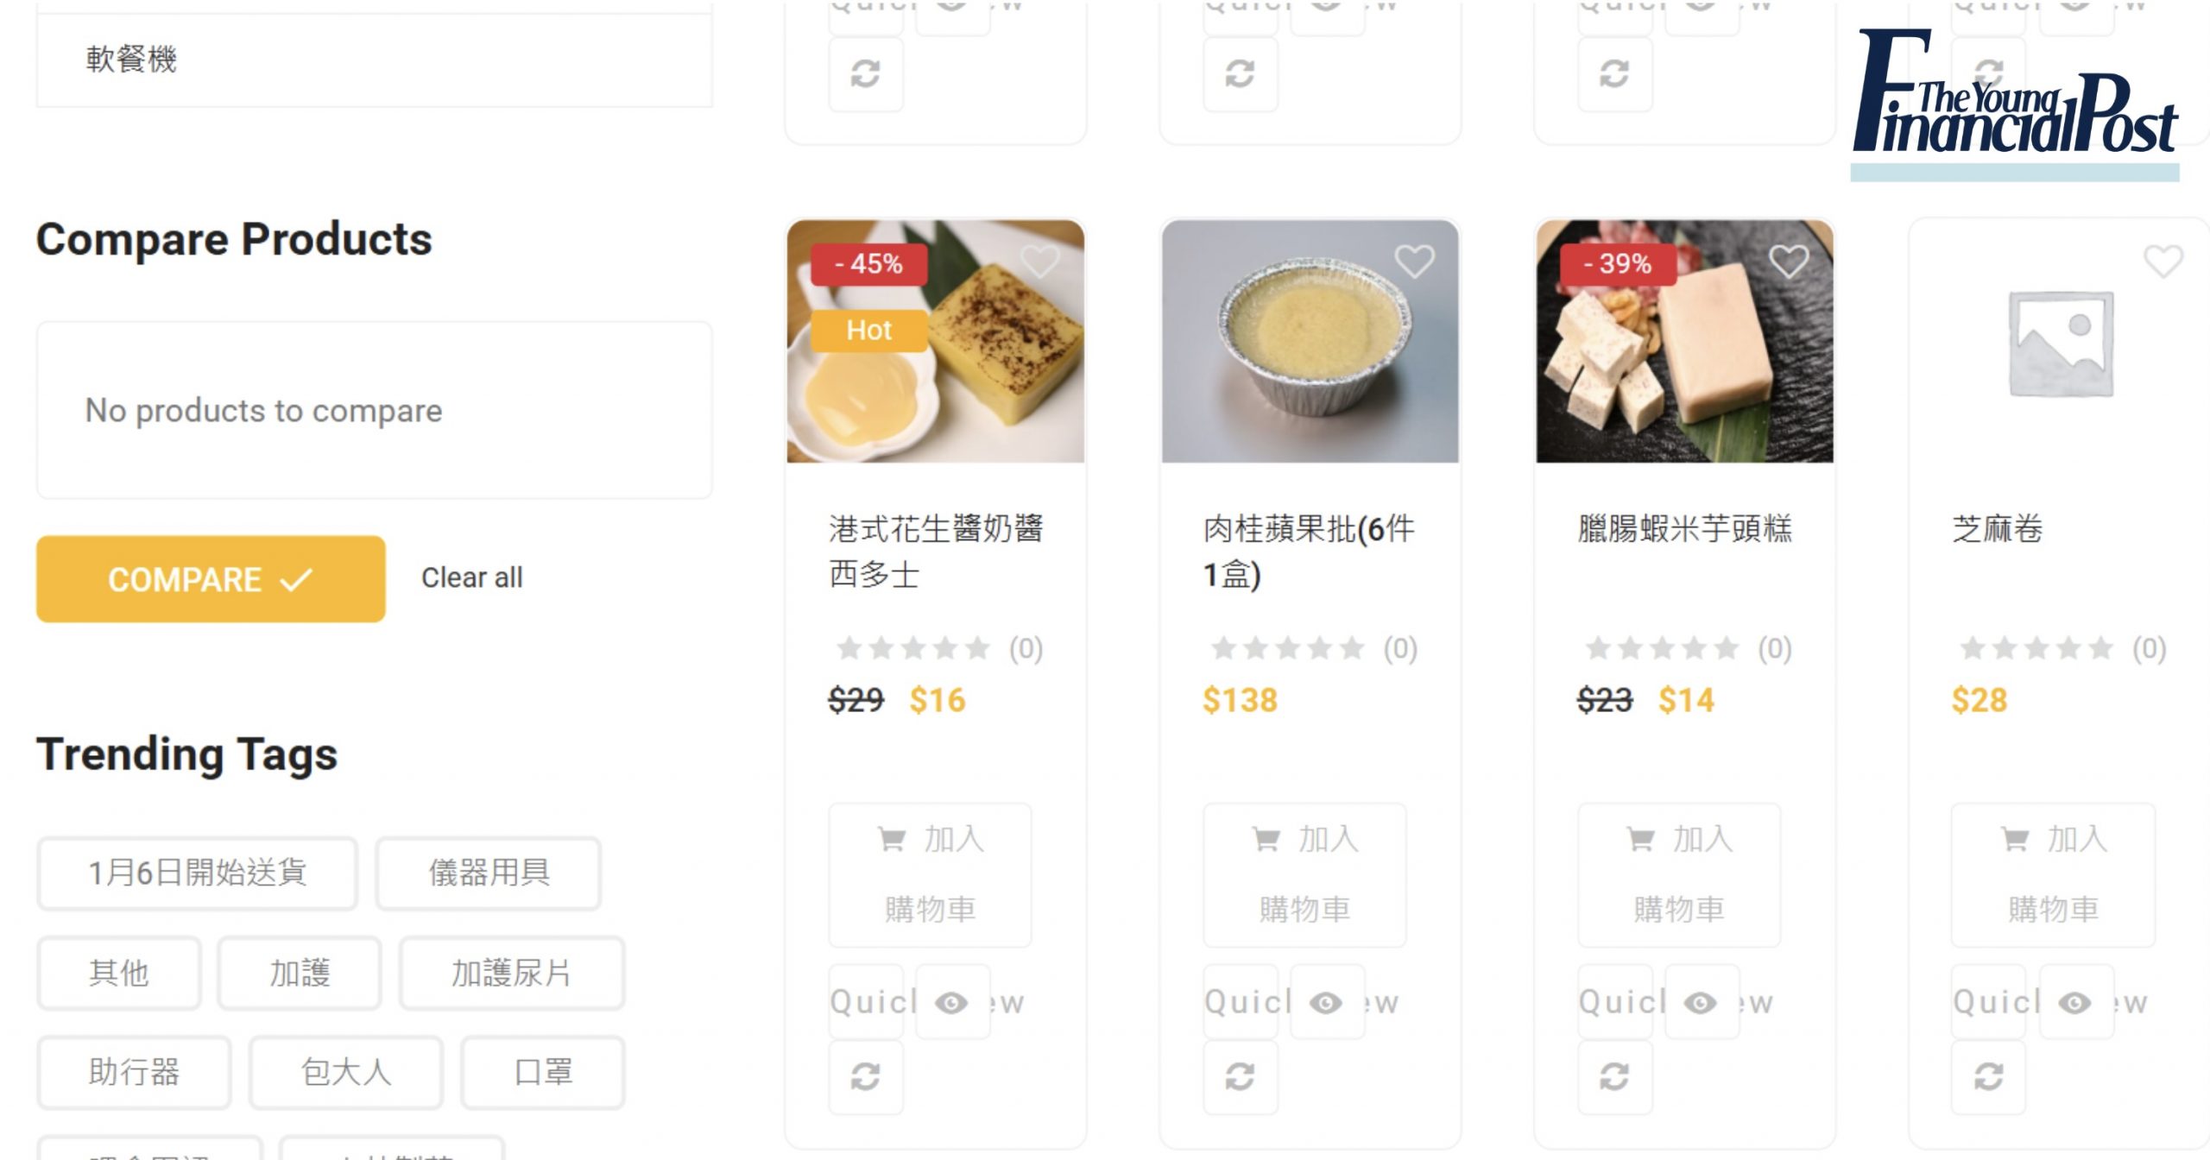Select the 1月6日開始送貨 trending tag
2210x1160 pixels.
pos(197,873)
